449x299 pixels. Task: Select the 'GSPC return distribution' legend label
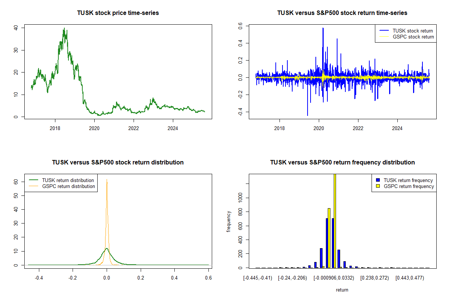coord(68,186)
